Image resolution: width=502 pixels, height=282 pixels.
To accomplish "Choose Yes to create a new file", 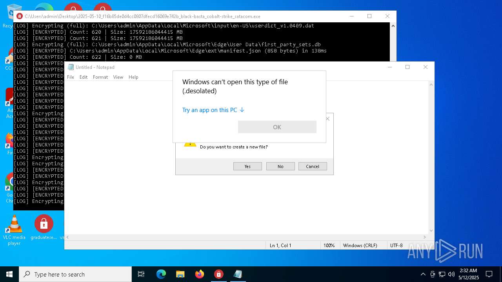I will point(247,166).
